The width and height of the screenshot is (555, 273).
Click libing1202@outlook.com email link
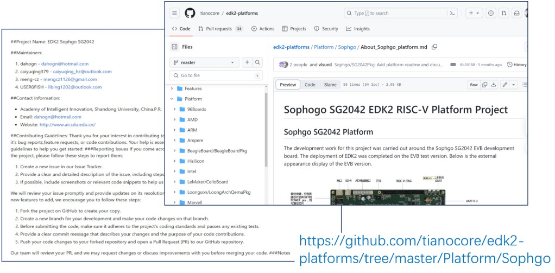click(x=75, y=87)
